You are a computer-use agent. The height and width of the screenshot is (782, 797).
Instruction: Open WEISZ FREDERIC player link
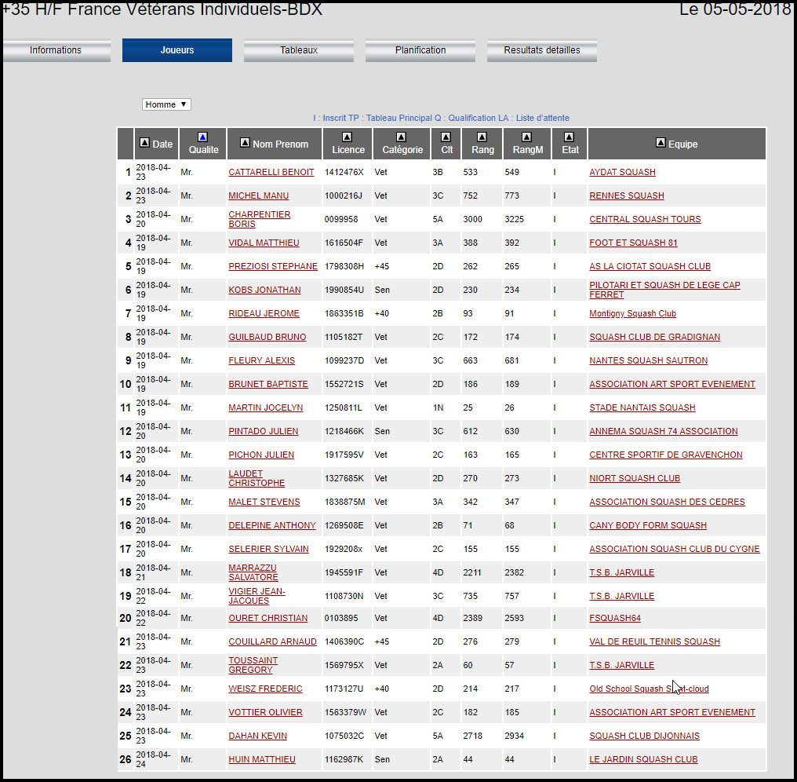[265, 689]
